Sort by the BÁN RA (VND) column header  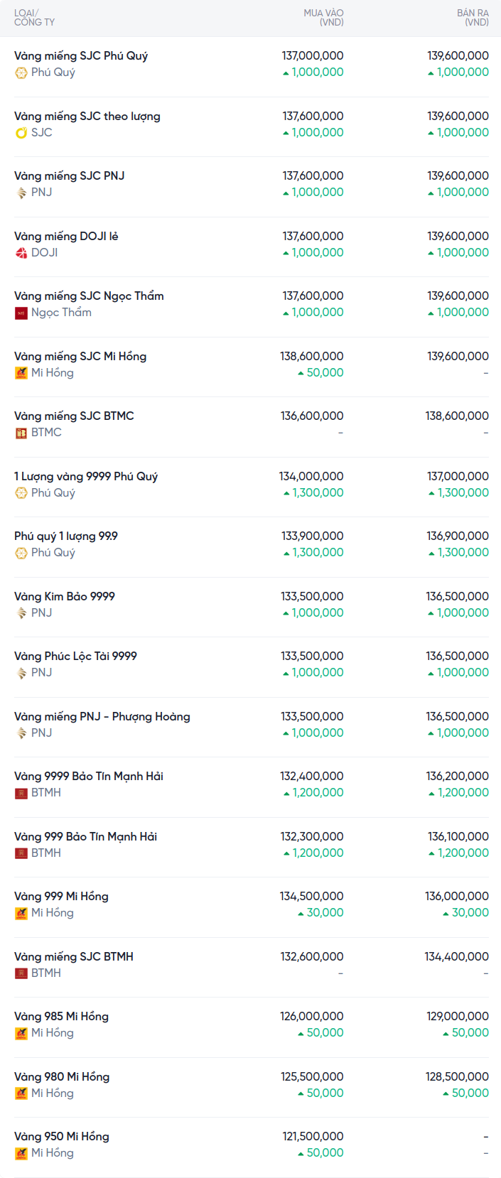click(x=473, y=18)
